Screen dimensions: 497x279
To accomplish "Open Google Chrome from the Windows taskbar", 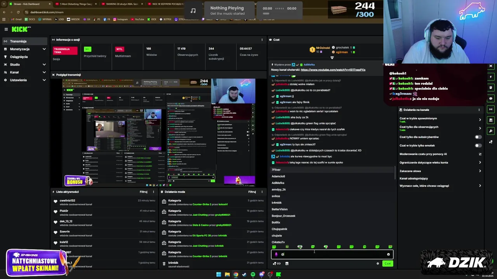I will click(x=236, y=274).
